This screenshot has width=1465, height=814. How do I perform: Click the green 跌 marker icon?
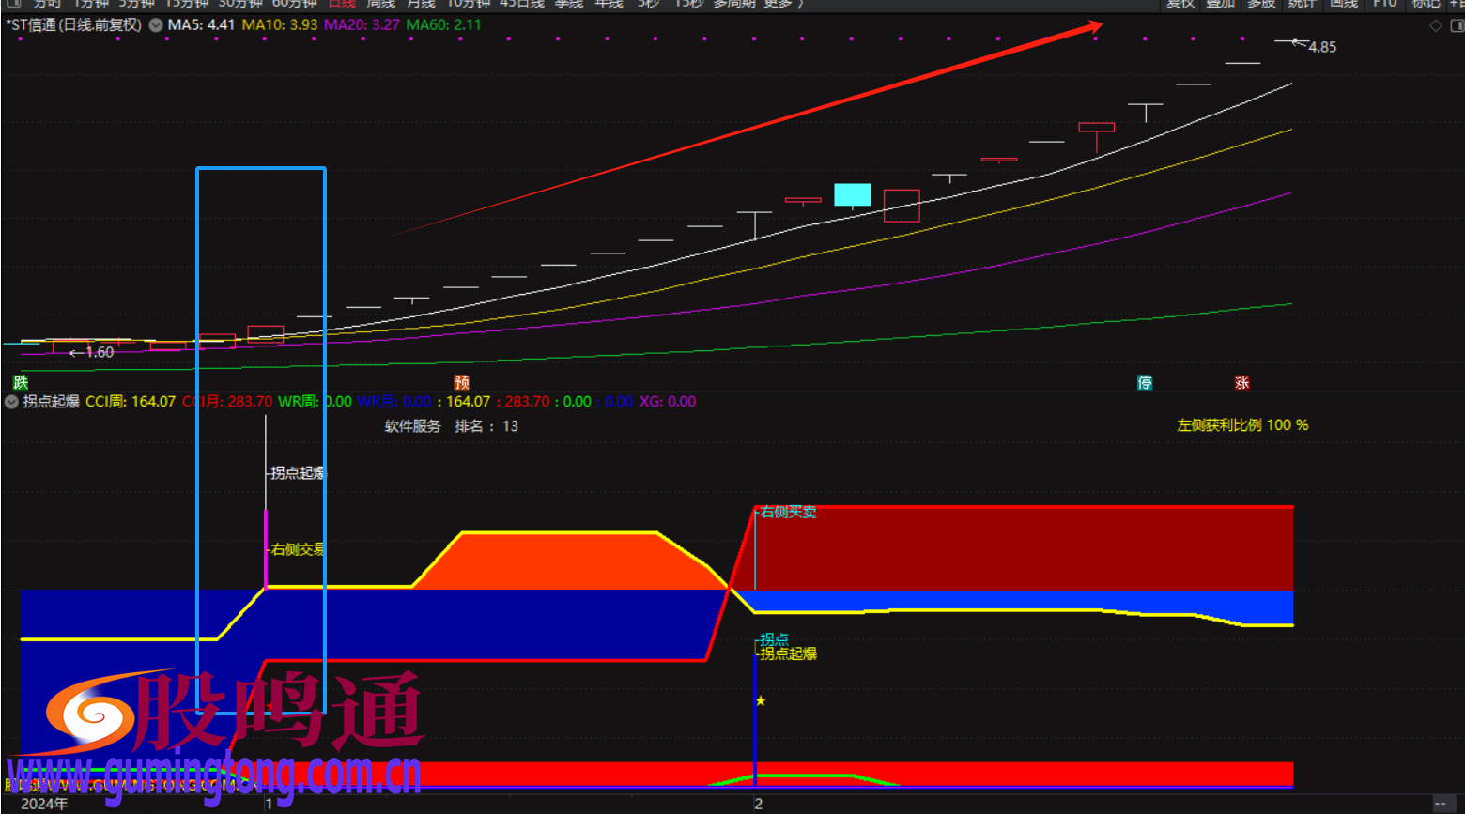click(21, 382)
